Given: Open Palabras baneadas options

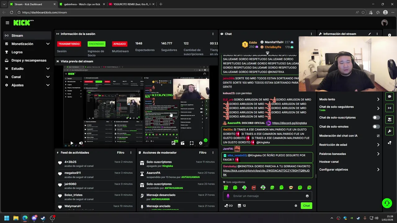Looking at the screenshot, I should pos(349,154).
